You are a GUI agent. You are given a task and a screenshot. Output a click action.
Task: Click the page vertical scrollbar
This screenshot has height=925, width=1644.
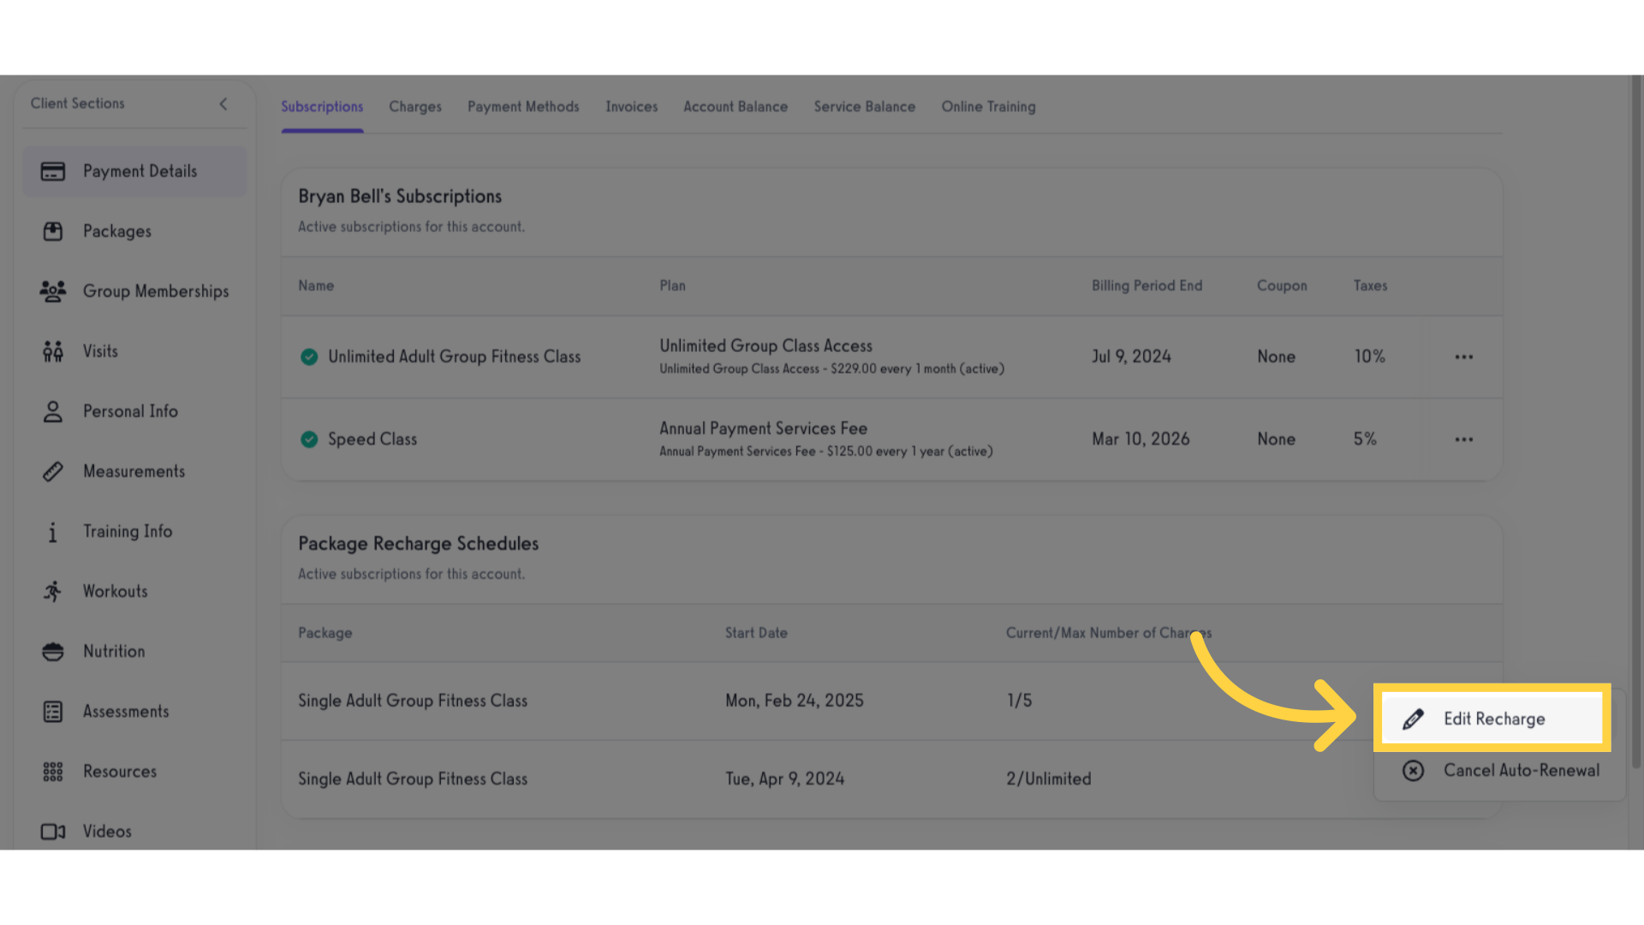click(1636, 420)
